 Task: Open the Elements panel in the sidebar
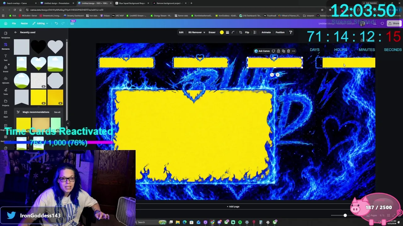5,46
